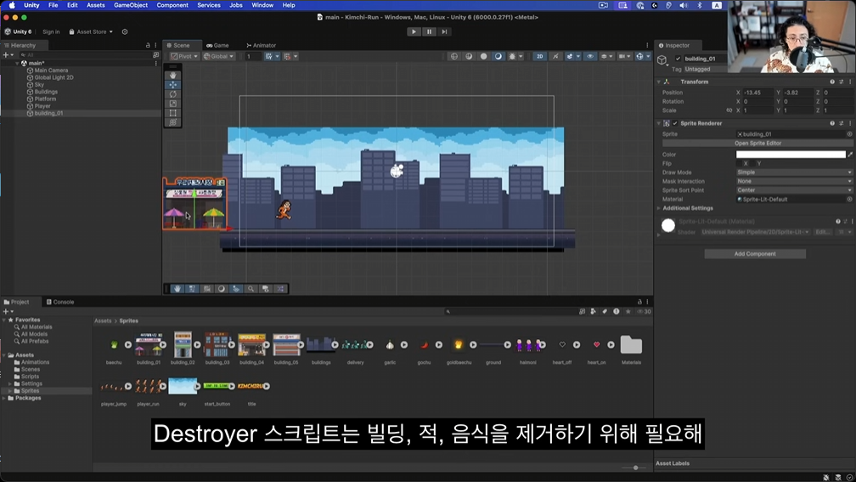Click the grid snapping icon

(269, 56)
